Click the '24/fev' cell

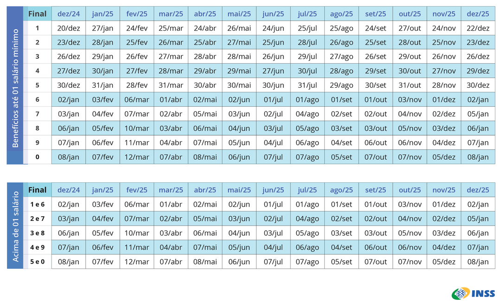[x=137, y=28]
